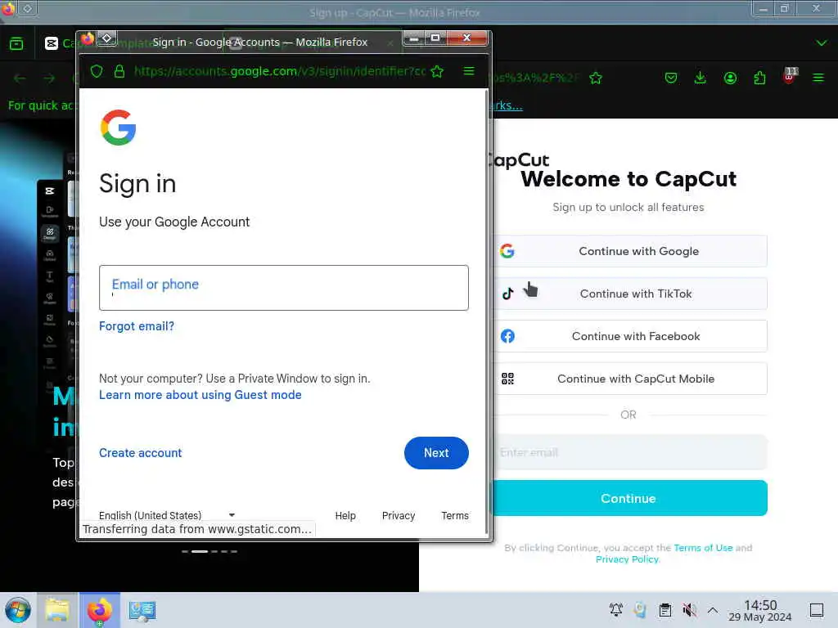Screen dimensions: 838x628
Task: Open the Downloads icon in Firefox toolbar
Action: (x=701, y=78)
